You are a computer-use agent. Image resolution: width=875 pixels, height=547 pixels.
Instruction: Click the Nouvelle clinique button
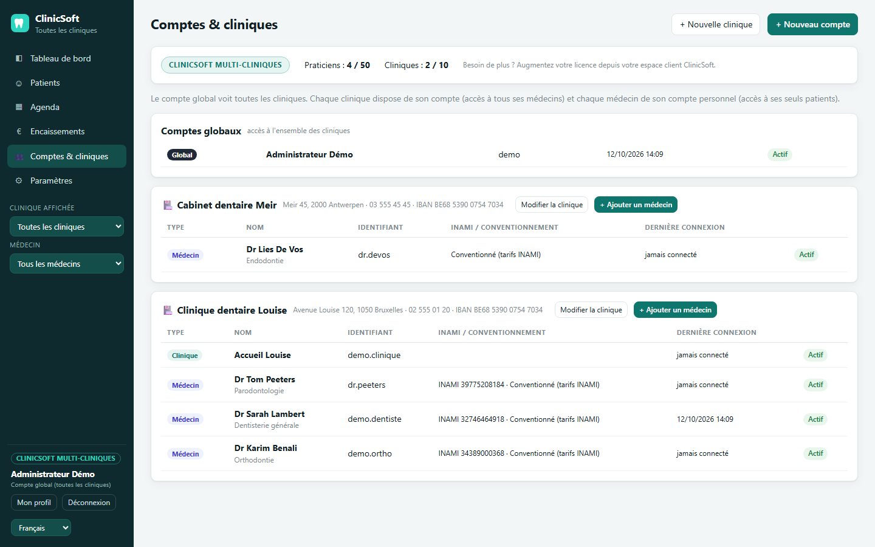[716, 24]
